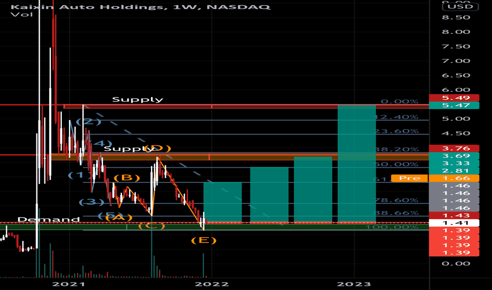
Task: Click the 6.00 price scale label
Action: pyautogui.click(x=456, y=90)
